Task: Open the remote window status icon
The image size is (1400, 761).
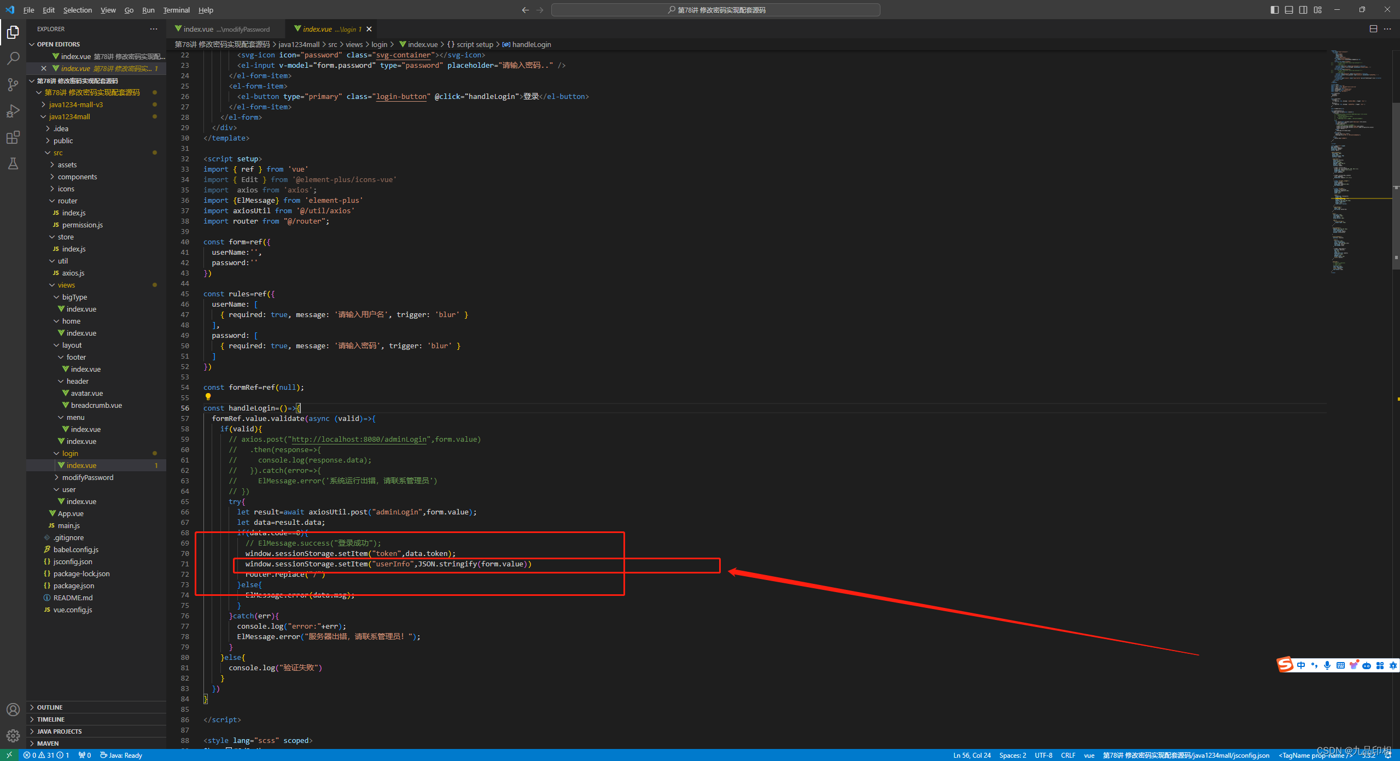Action: point(9,755)
